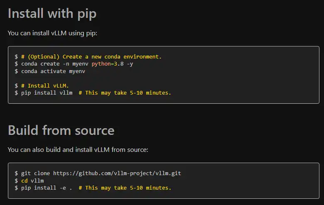Viewport: 324px width, 205px height.
Task: Click the "# Install vLLM." comment
Action: pyautogui.click(x=45, y=85)
